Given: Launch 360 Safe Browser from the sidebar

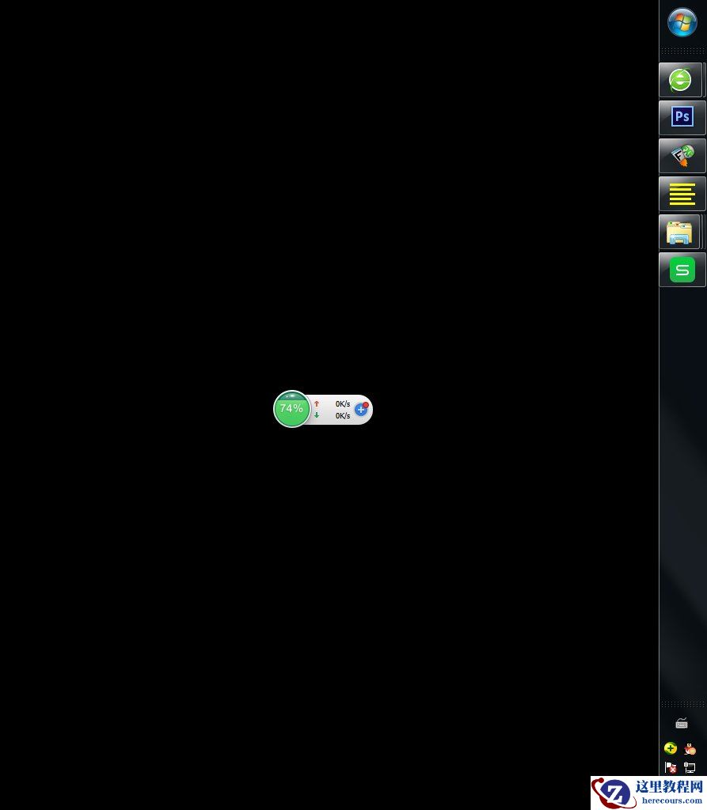Looking at the screenshot, I should tap(680, 79).
